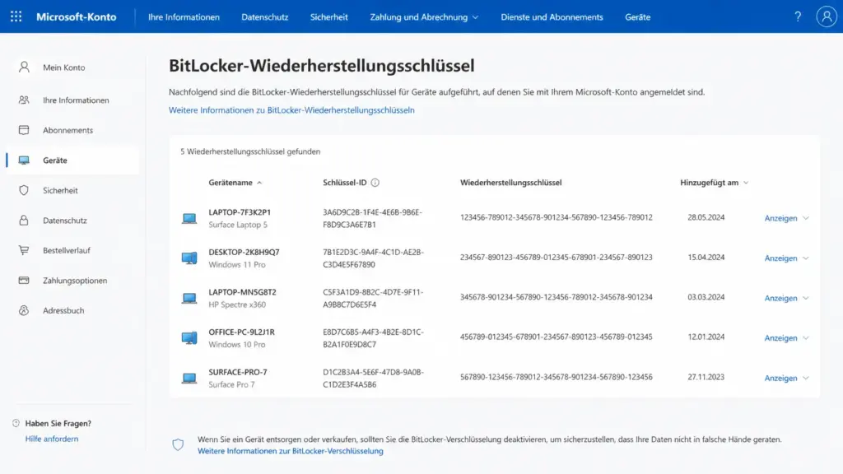Open Geräte in top navigation
This screenshot has height=474, width=843.
(638, 16)
